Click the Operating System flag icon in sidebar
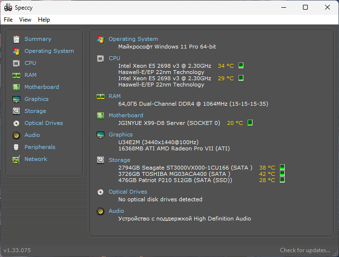 coord(16,51)
